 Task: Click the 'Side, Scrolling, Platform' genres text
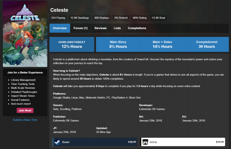pyautogui.click(x=67, y=109)
